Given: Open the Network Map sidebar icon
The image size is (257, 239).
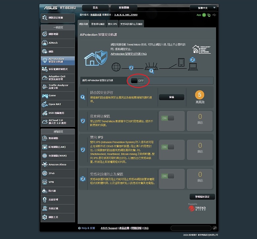Looking at the screenshot, I should 44,34.
